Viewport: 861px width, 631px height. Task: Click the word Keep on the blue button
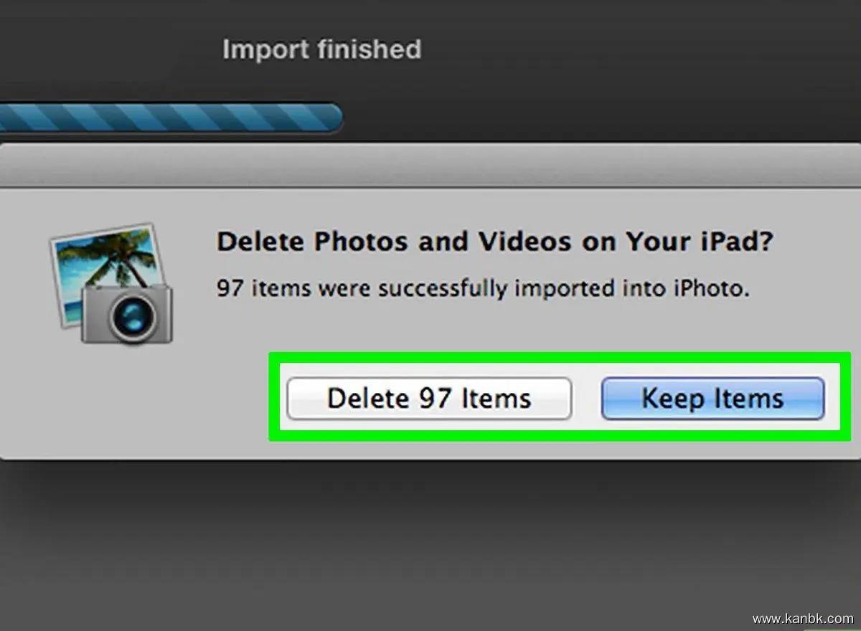click(671, 398)
